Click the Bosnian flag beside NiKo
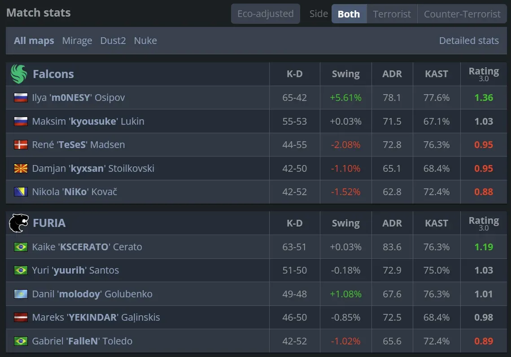 tap(21, 192)
